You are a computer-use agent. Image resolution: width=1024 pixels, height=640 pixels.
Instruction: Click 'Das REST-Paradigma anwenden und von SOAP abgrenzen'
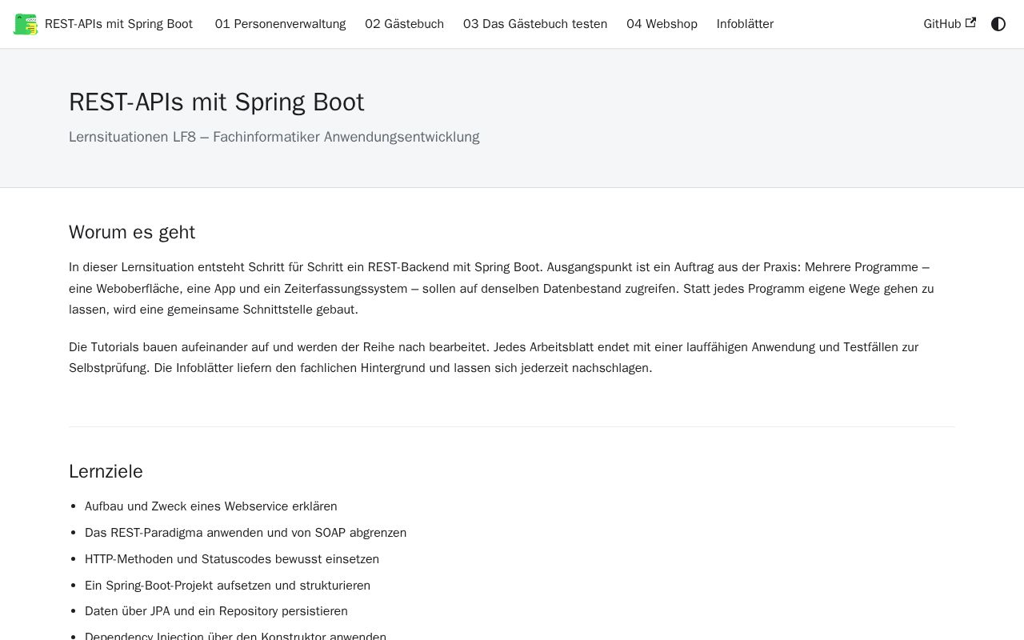point(246,533)
